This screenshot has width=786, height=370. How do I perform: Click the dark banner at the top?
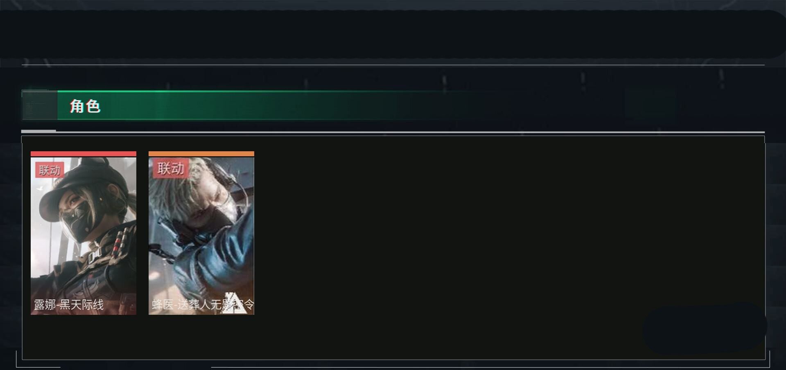coord(393,34)
